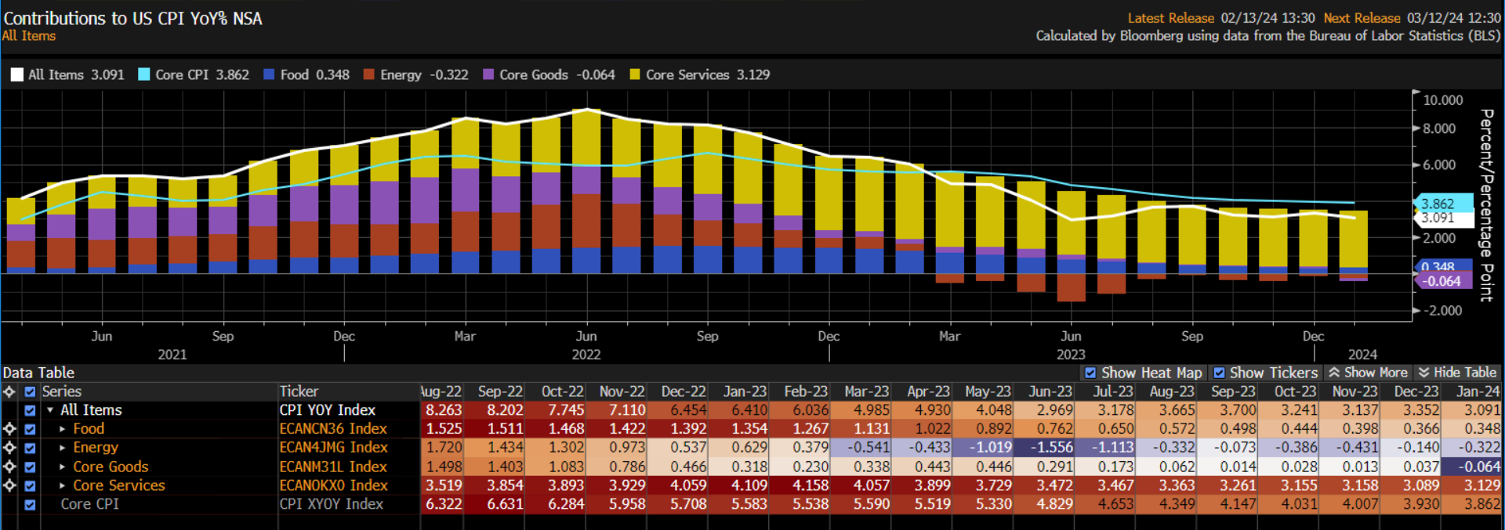
Task: Uncheck the Food series checkbox
Action: click(x=30, y=429)
